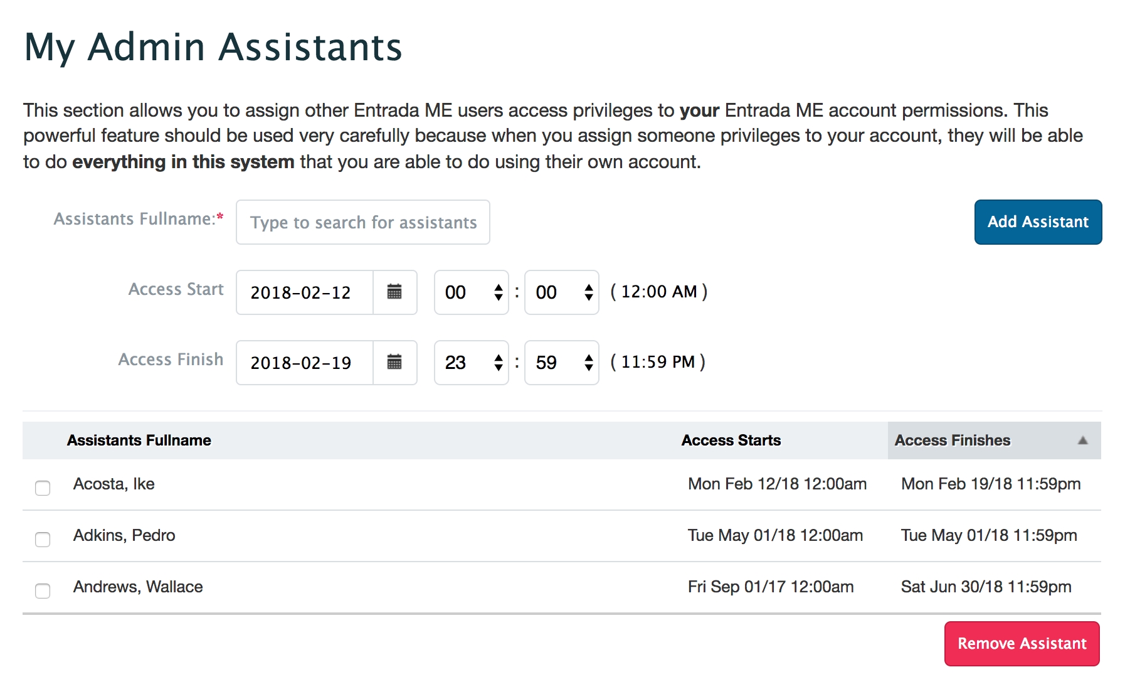Focus the assistant search input field
The image size is (1125, 699).
[x=363, y=223]
